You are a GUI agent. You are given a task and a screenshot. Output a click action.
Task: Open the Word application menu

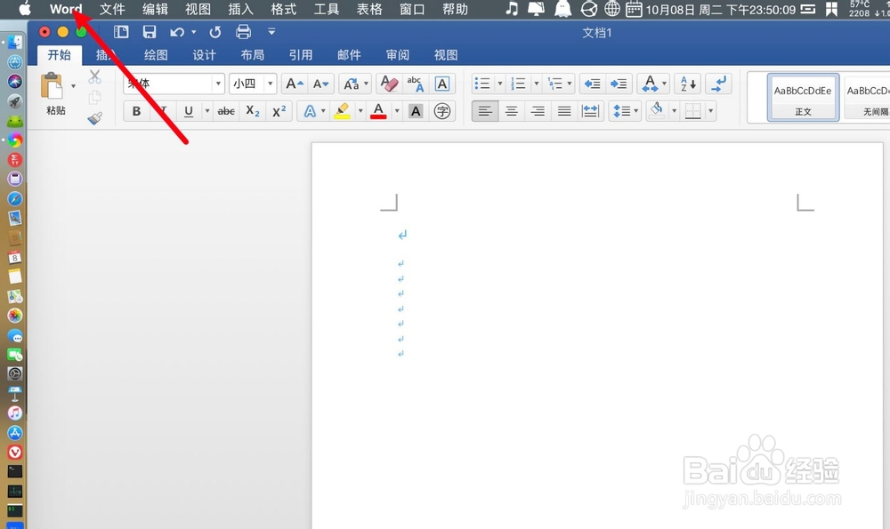click(x=66, y=9)
